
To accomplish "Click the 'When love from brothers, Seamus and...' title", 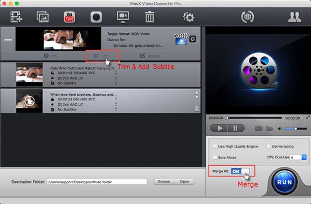I will pyautogui.click(x=83, y=95).
